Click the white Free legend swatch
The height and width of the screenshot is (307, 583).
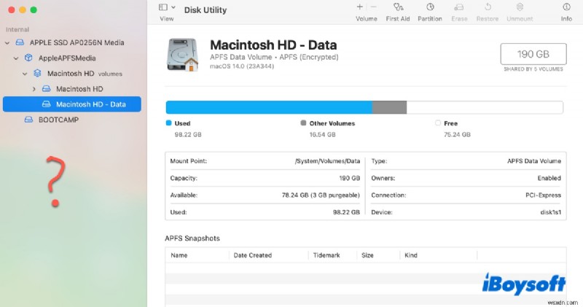(438, 123)
